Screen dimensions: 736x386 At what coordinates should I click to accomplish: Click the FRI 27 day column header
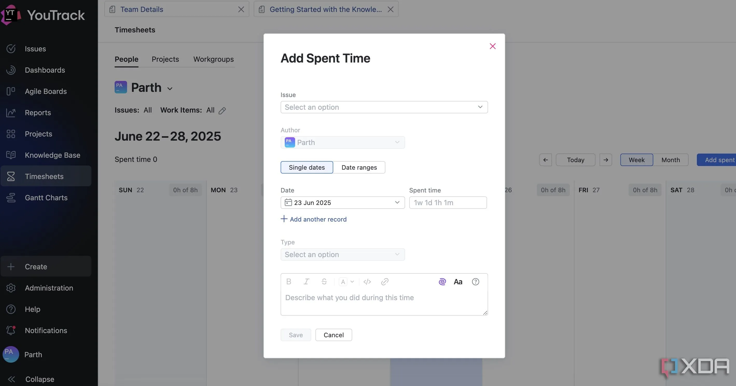click(x=620, y=190)
